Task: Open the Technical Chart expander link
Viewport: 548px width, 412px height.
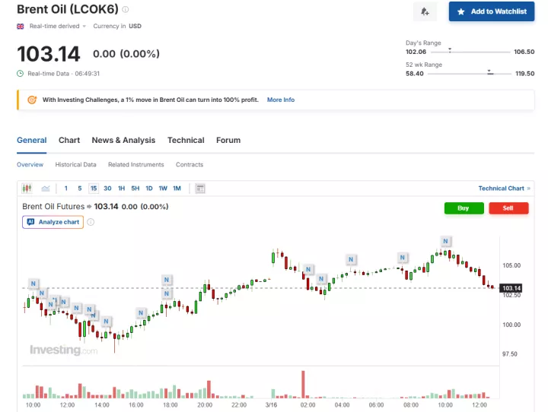Action: [505, 188]
